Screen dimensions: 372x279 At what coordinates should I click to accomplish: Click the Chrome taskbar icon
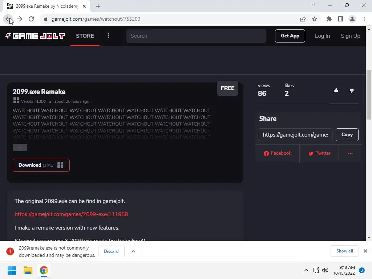tap(44, 270)
